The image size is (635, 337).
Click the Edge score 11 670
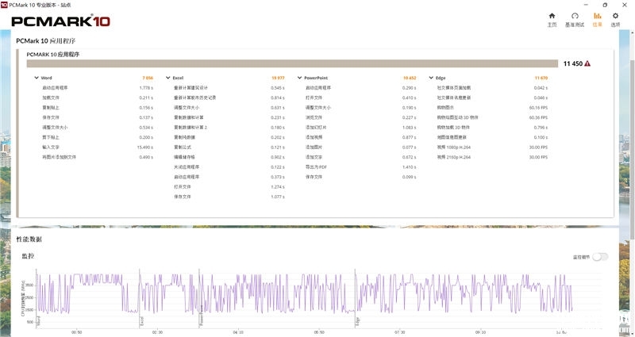coord(541,78)
